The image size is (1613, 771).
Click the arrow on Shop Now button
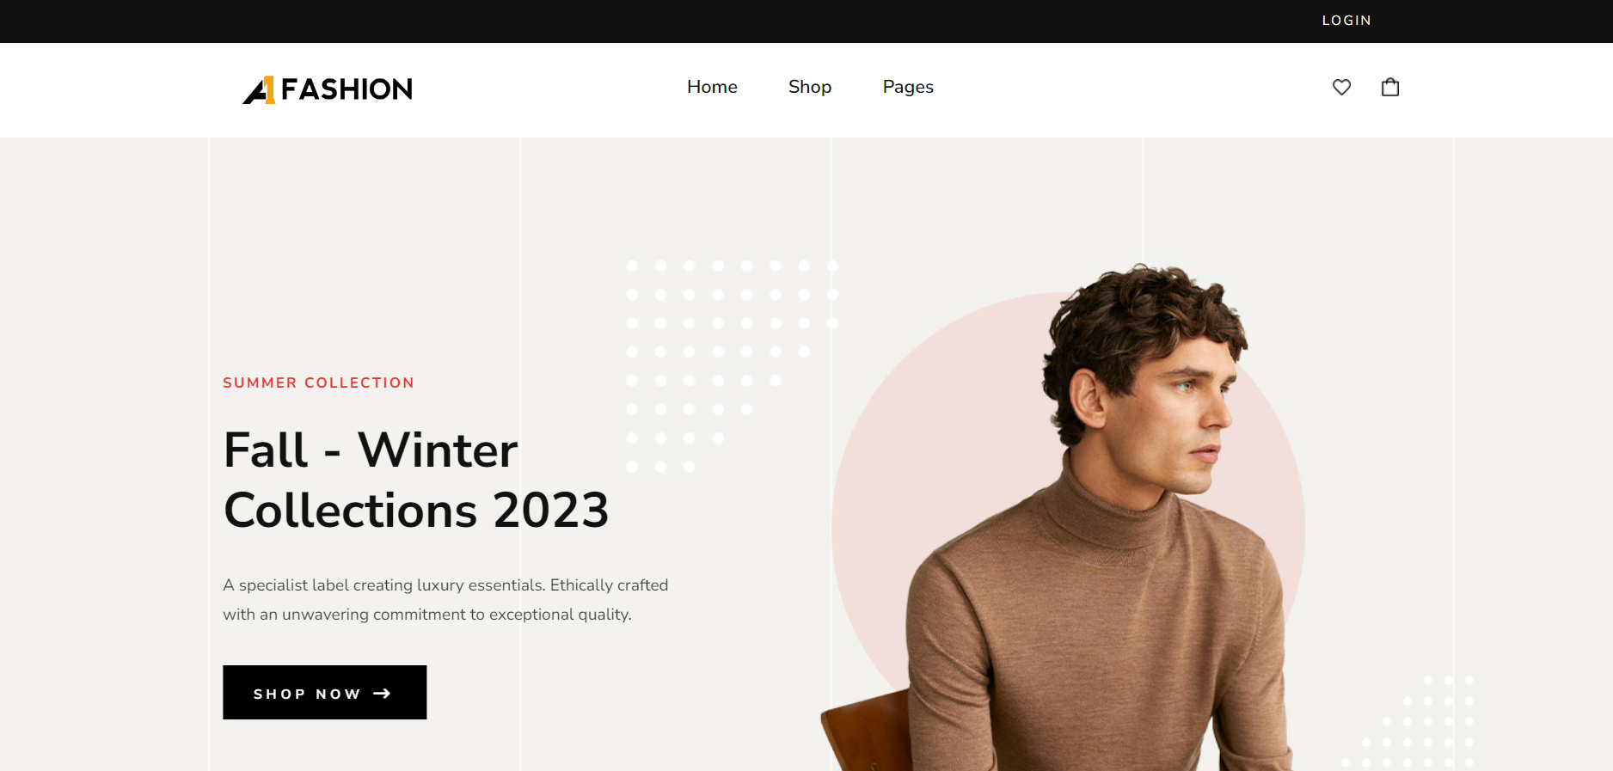coord(382,693)
